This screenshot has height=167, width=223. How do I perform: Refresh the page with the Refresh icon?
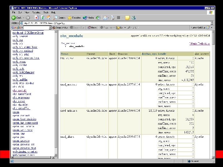tap(43, 18)
